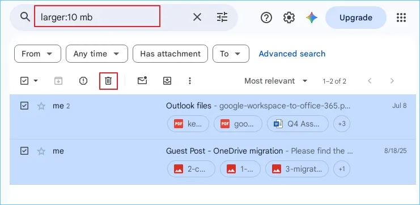Toggle the select-all checkbox
Image resolution: width=420 pixels, height=205 pixels.
coord(24,81)
